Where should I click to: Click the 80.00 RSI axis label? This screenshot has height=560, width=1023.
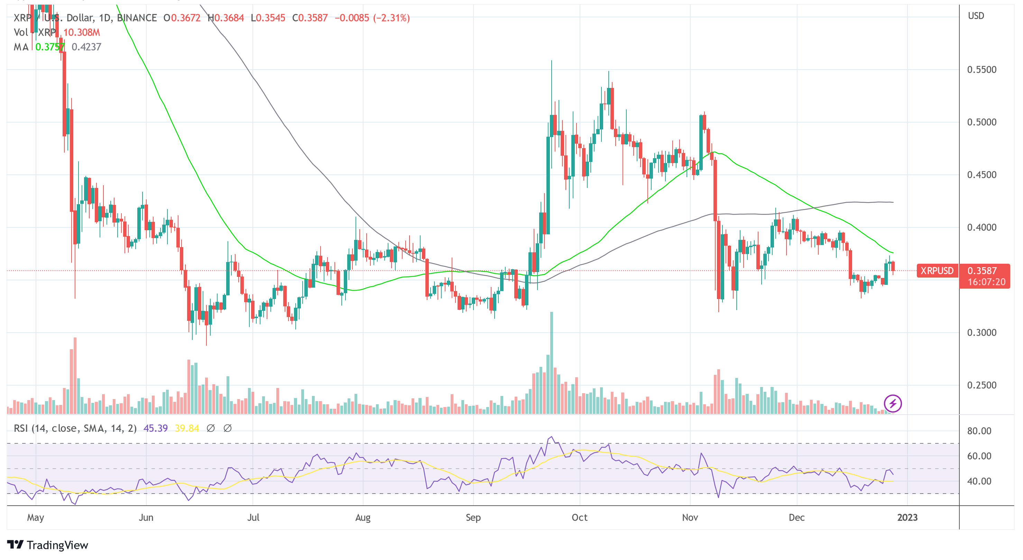coord(979,431)
